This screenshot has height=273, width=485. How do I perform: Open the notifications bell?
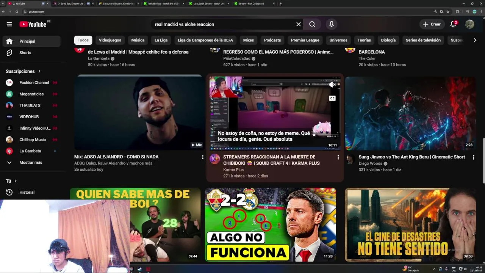(x=453, y=24)
